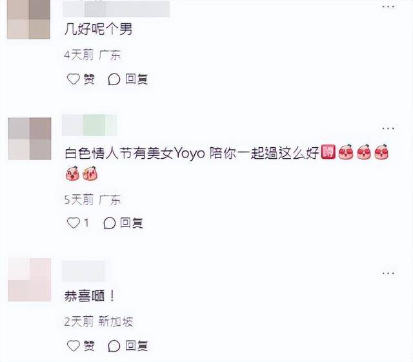Viewport: 413px width, 362px height.
Task: Open the Singapore commenter's pink avatar
Action: [x=30, y=280]
